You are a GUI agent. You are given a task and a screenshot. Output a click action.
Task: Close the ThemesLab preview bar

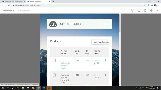(158, 10)
